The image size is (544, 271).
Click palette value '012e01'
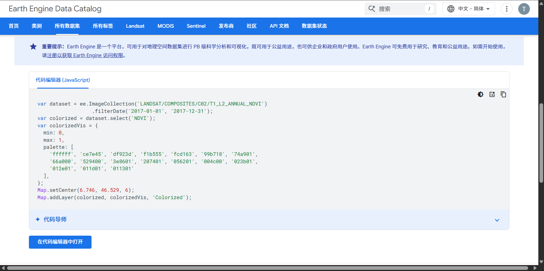(x=61, y=169)
